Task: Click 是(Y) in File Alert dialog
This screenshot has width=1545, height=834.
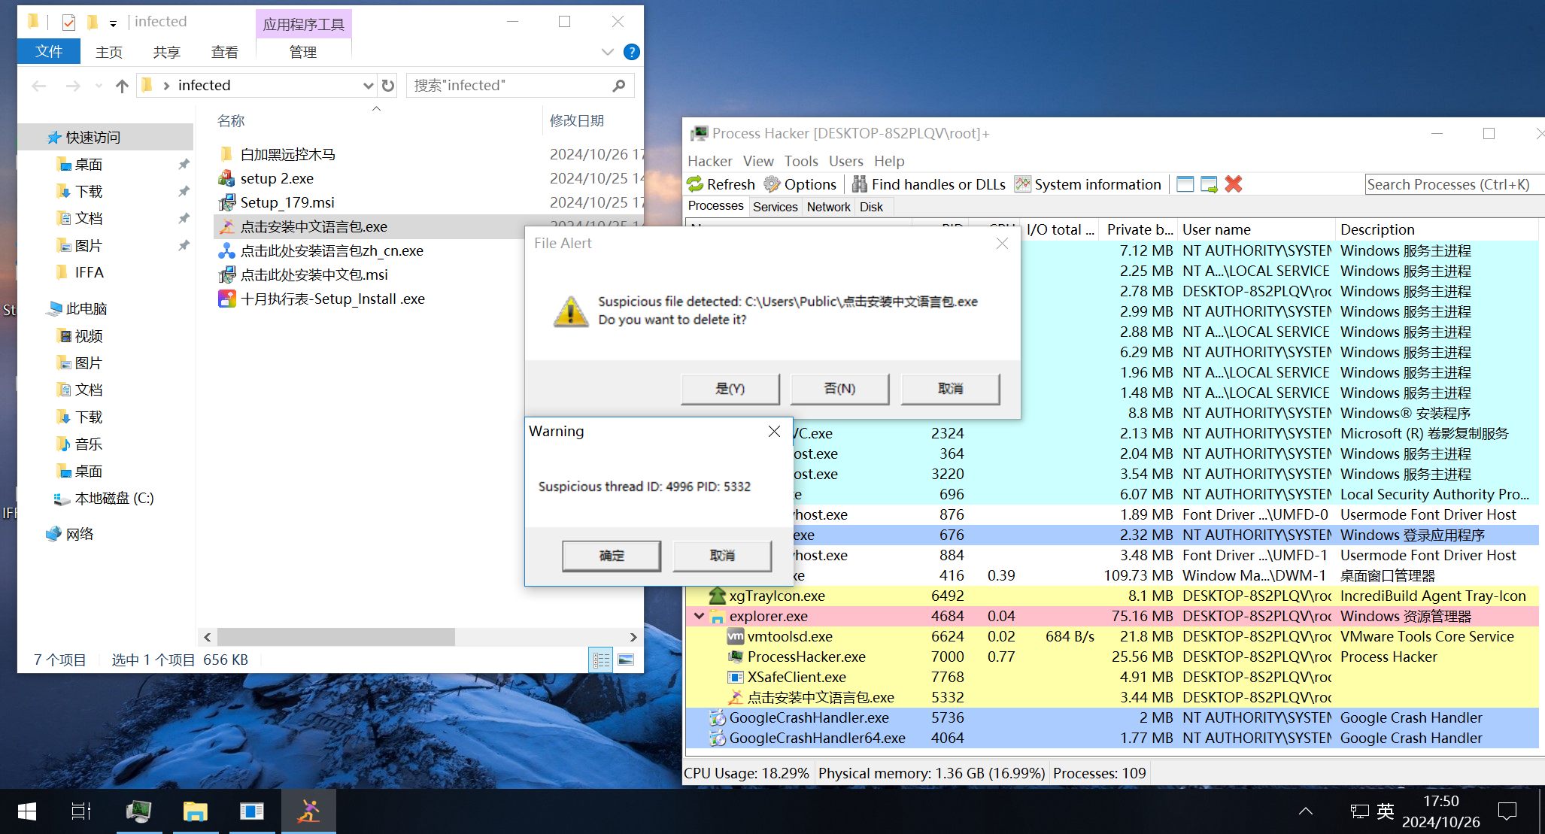Action: click(730, 389)
